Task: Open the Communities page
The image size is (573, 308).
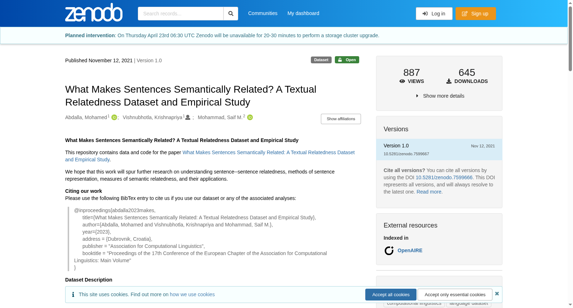Action: [263, 13]
